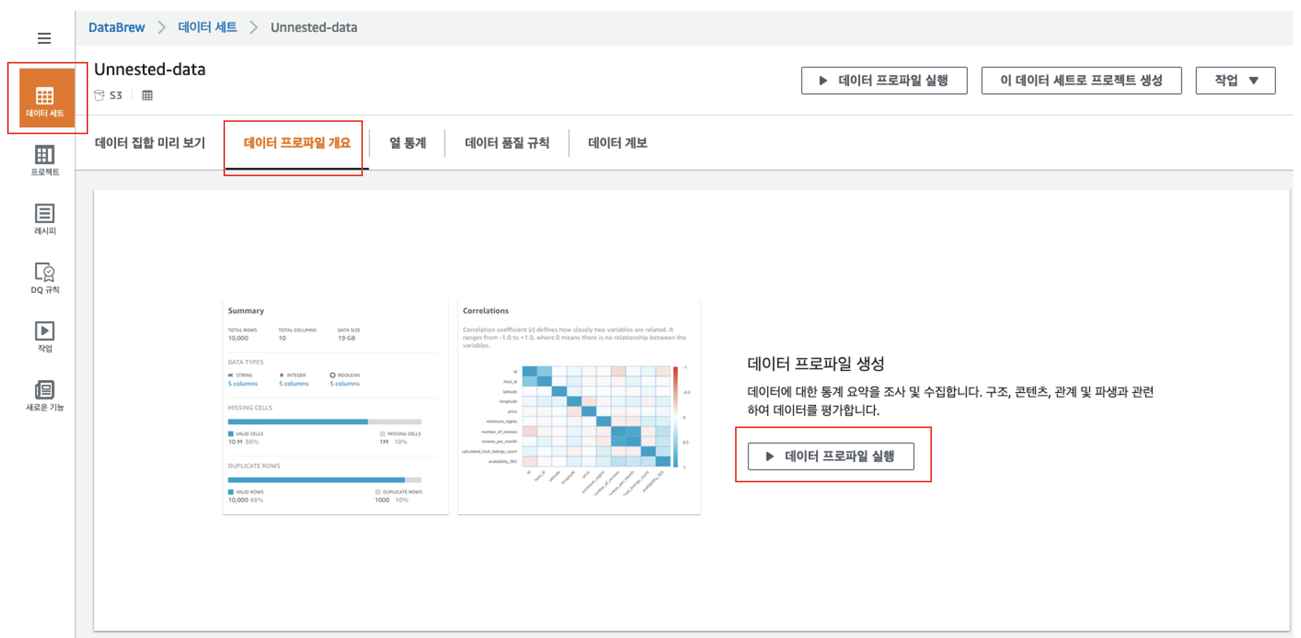This screenshot has width=1301, height=638.
Task: Switch to 데이터 집합 미리 보기 tab
Action: tap(150, 143)
